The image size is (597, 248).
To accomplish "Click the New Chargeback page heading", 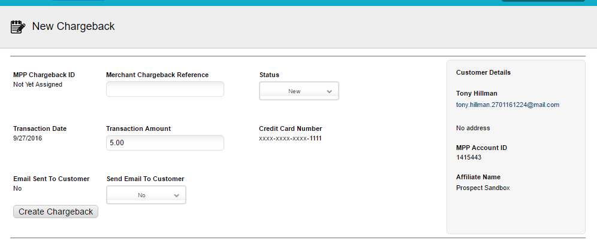I will (x=73, y=26).
